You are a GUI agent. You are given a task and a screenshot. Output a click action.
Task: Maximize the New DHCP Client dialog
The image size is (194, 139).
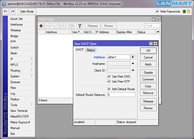151,44
